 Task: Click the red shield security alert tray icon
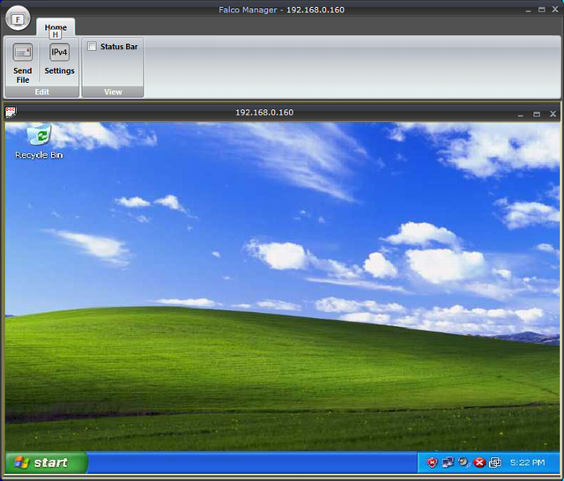click(432, 462)
